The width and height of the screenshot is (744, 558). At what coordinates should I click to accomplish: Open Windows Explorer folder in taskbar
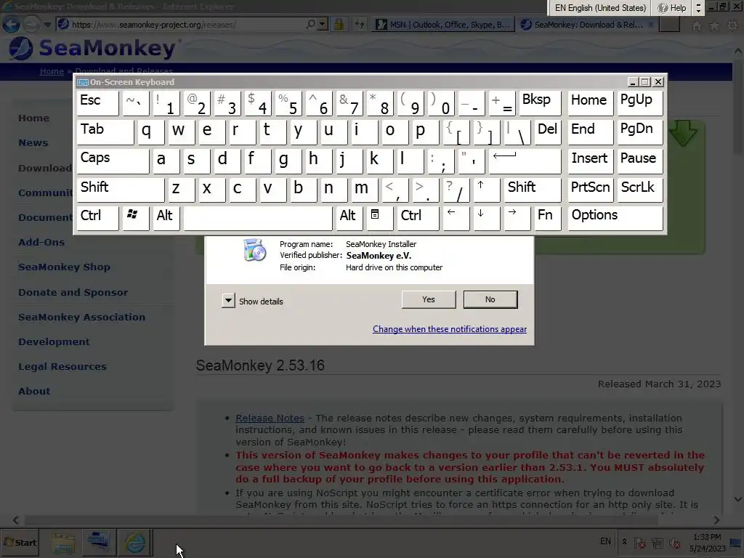click(x=63, y=543)
